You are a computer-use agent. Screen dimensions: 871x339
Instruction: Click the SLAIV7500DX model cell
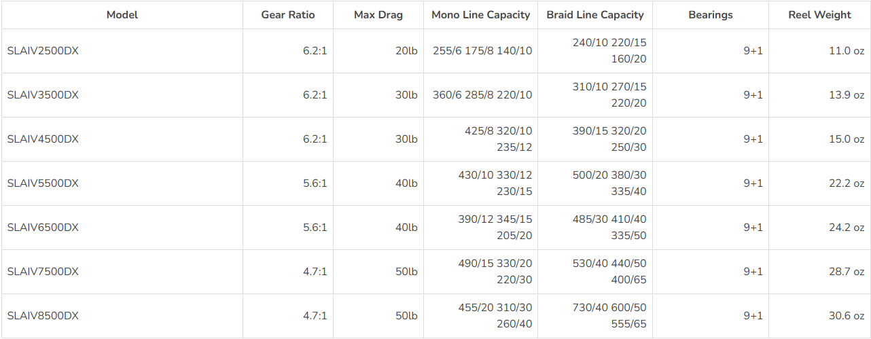tap(43, 272)
